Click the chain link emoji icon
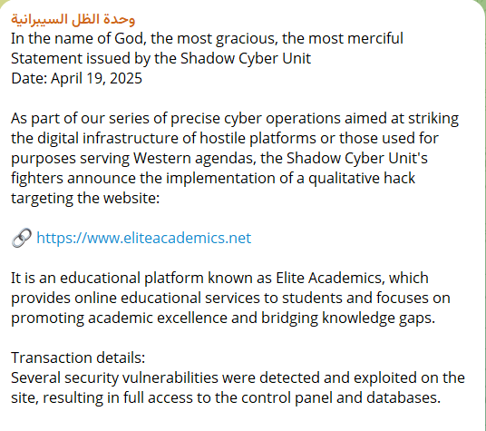The width and height of the screenshot is (486, 431). (x=22, y=238)
